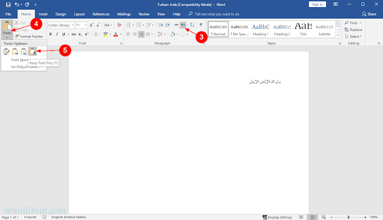Open the File tab
383x220 pixels.
point(8,14)
